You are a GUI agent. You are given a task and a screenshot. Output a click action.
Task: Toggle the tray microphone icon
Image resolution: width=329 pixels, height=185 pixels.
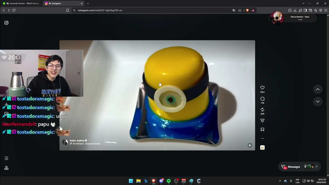[291, 181]
